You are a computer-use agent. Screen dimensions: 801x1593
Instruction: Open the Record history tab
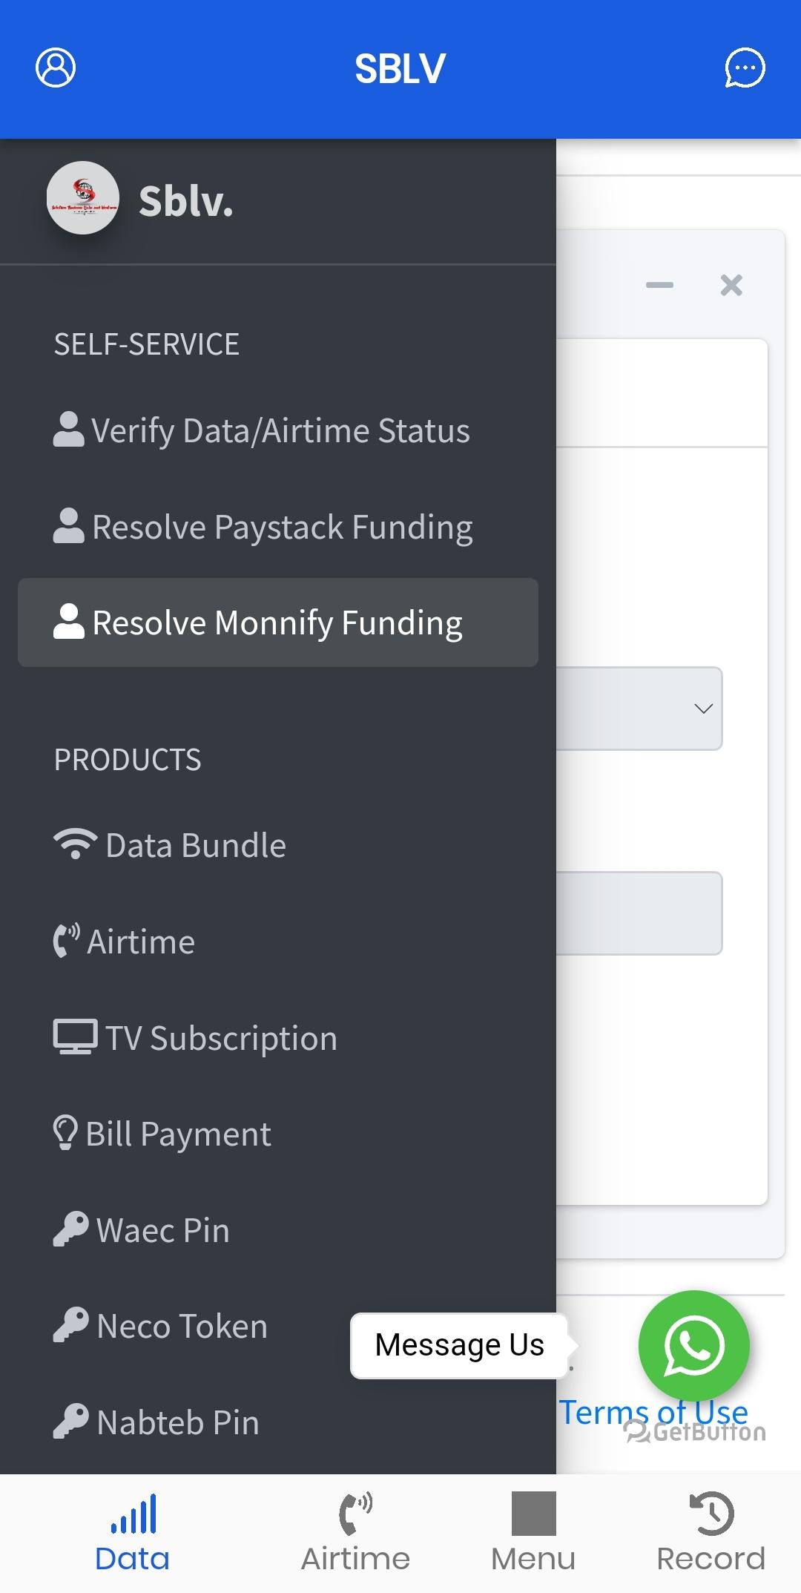pyautogui.click(x=711, y=1534)
